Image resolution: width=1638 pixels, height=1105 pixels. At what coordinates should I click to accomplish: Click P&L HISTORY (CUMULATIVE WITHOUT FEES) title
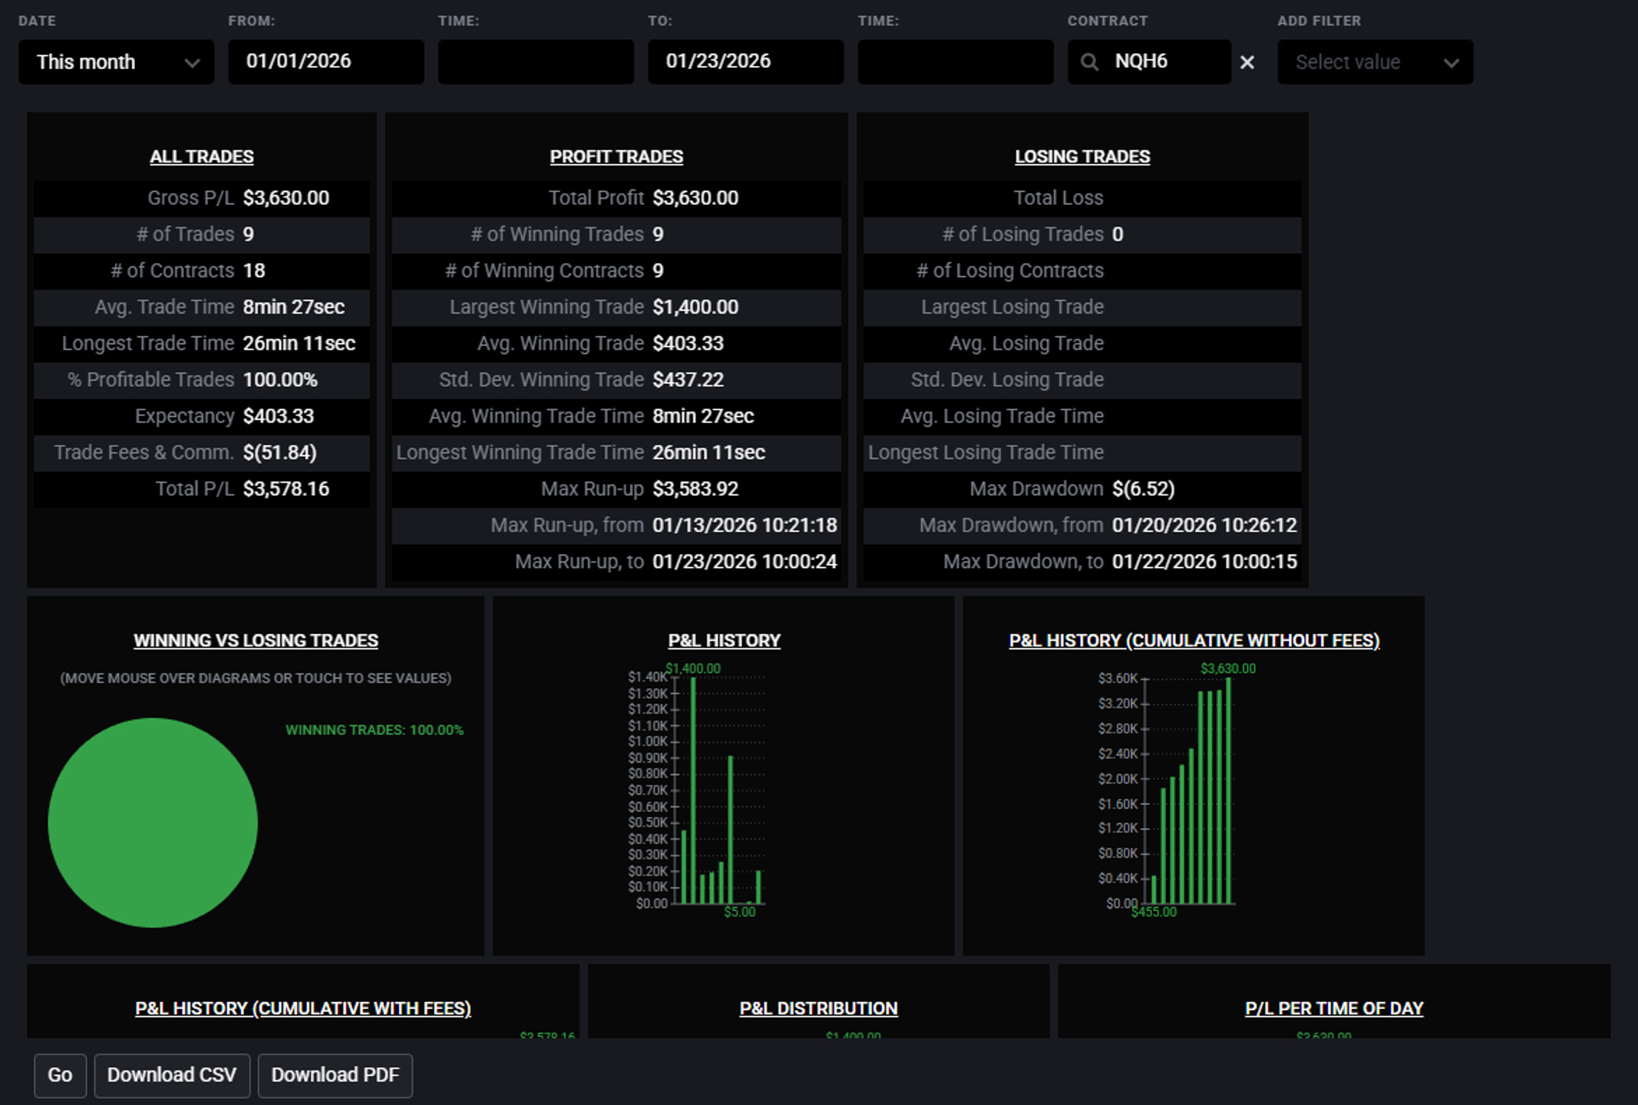click(1194, 641)
